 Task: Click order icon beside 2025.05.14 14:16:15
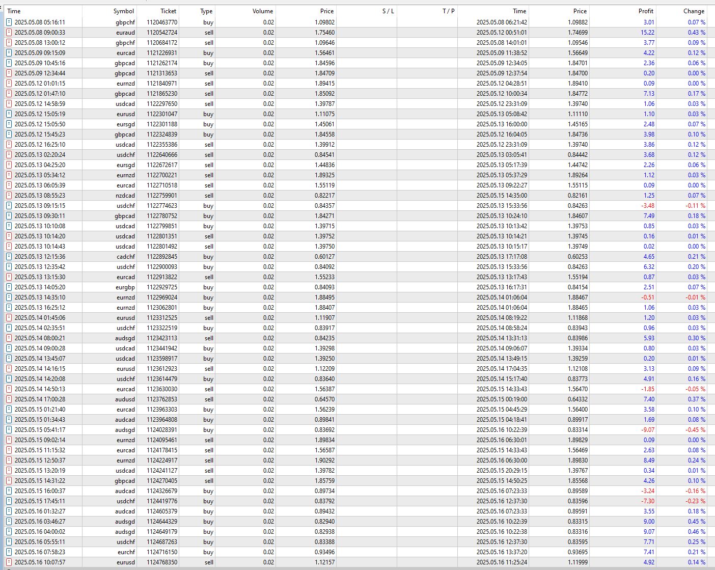click(x=9, y=369)
